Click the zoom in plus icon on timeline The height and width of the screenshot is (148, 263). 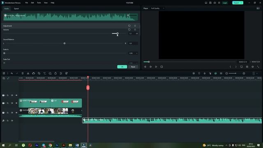pos(244,73)
